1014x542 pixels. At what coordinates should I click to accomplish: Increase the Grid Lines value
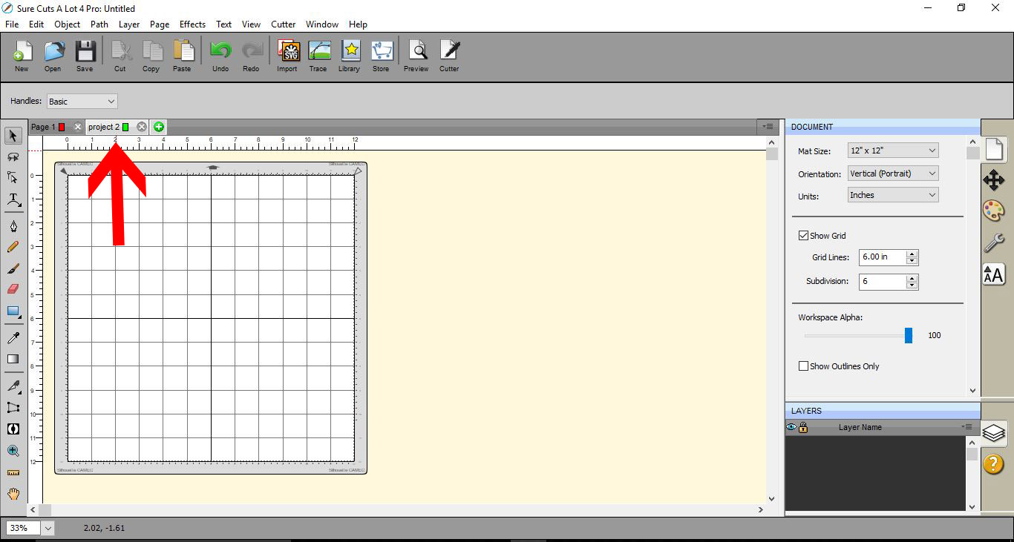pyautogui.click(x=912, y=254)
